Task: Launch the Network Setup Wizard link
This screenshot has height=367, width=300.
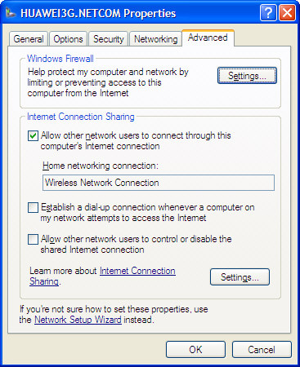Action: click(78, 320)
